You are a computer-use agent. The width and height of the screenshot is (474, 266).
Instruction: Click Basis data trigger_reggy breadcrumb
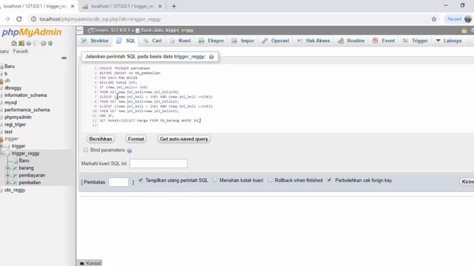(x=167, y=30)
